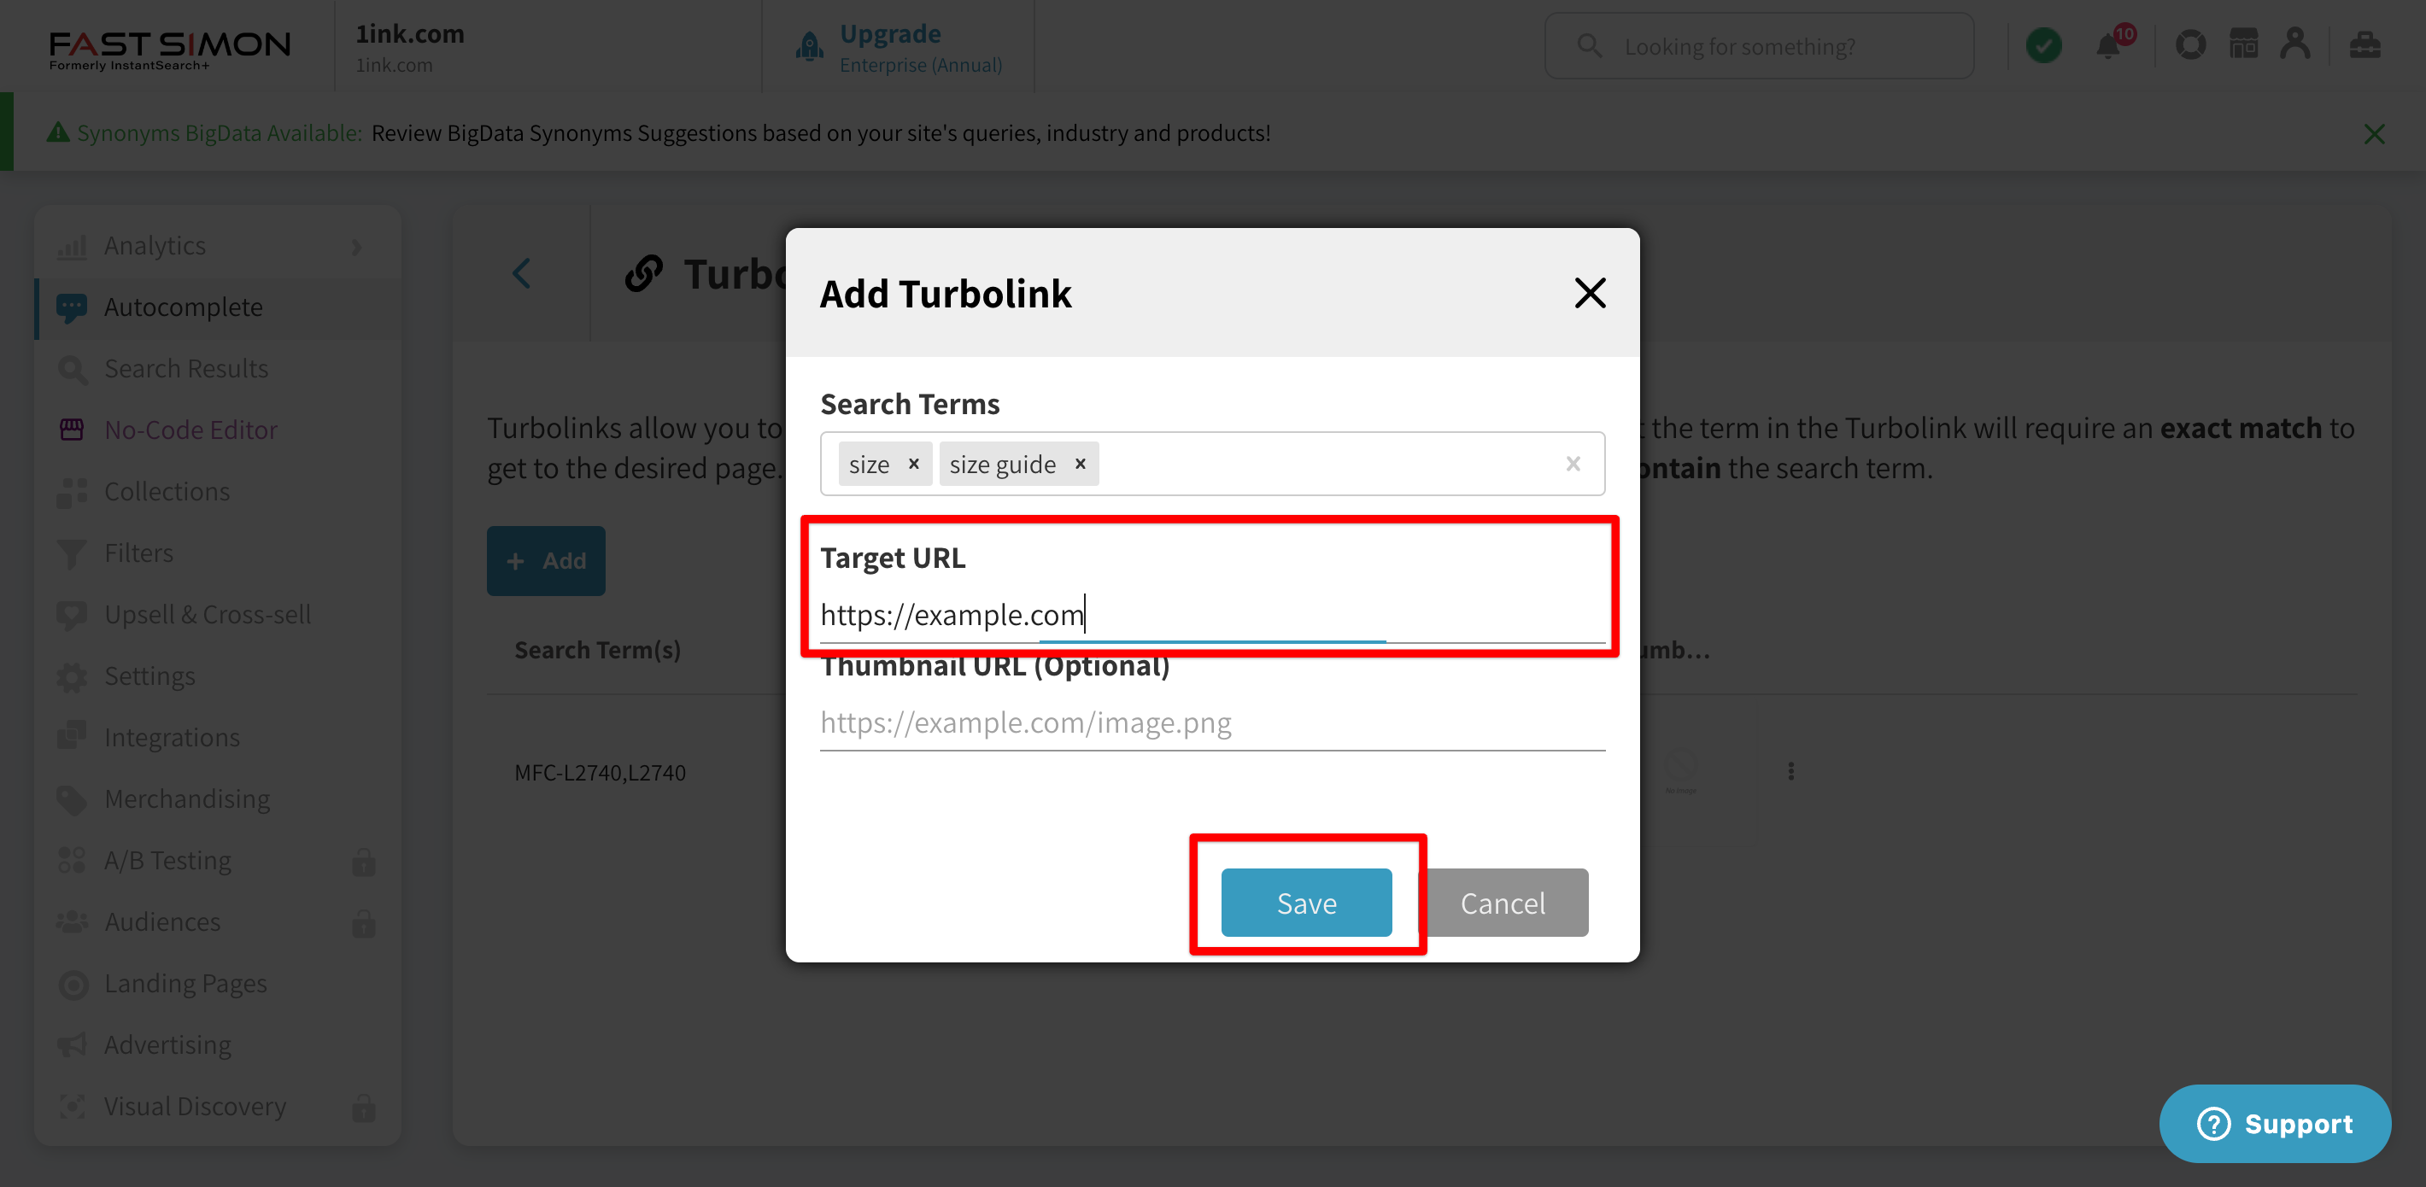Cancel the Add Turbolink dialog
2426x1187 pixels.
click(1503, 903)
